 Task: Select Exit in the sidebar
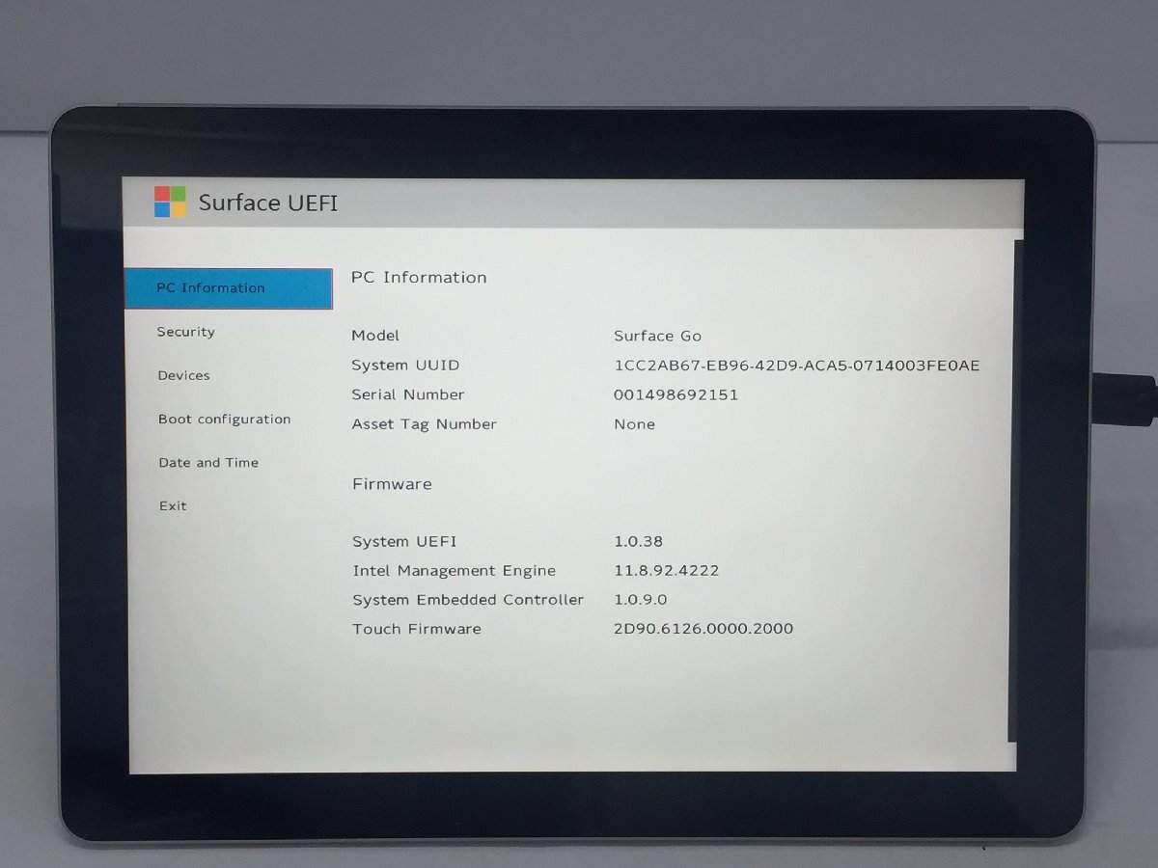173,505
